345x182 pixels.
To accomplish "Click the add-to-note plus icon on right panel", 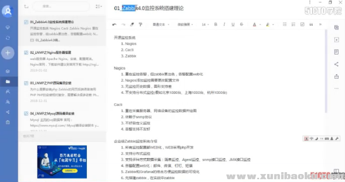I will click(x=337, y=40).
